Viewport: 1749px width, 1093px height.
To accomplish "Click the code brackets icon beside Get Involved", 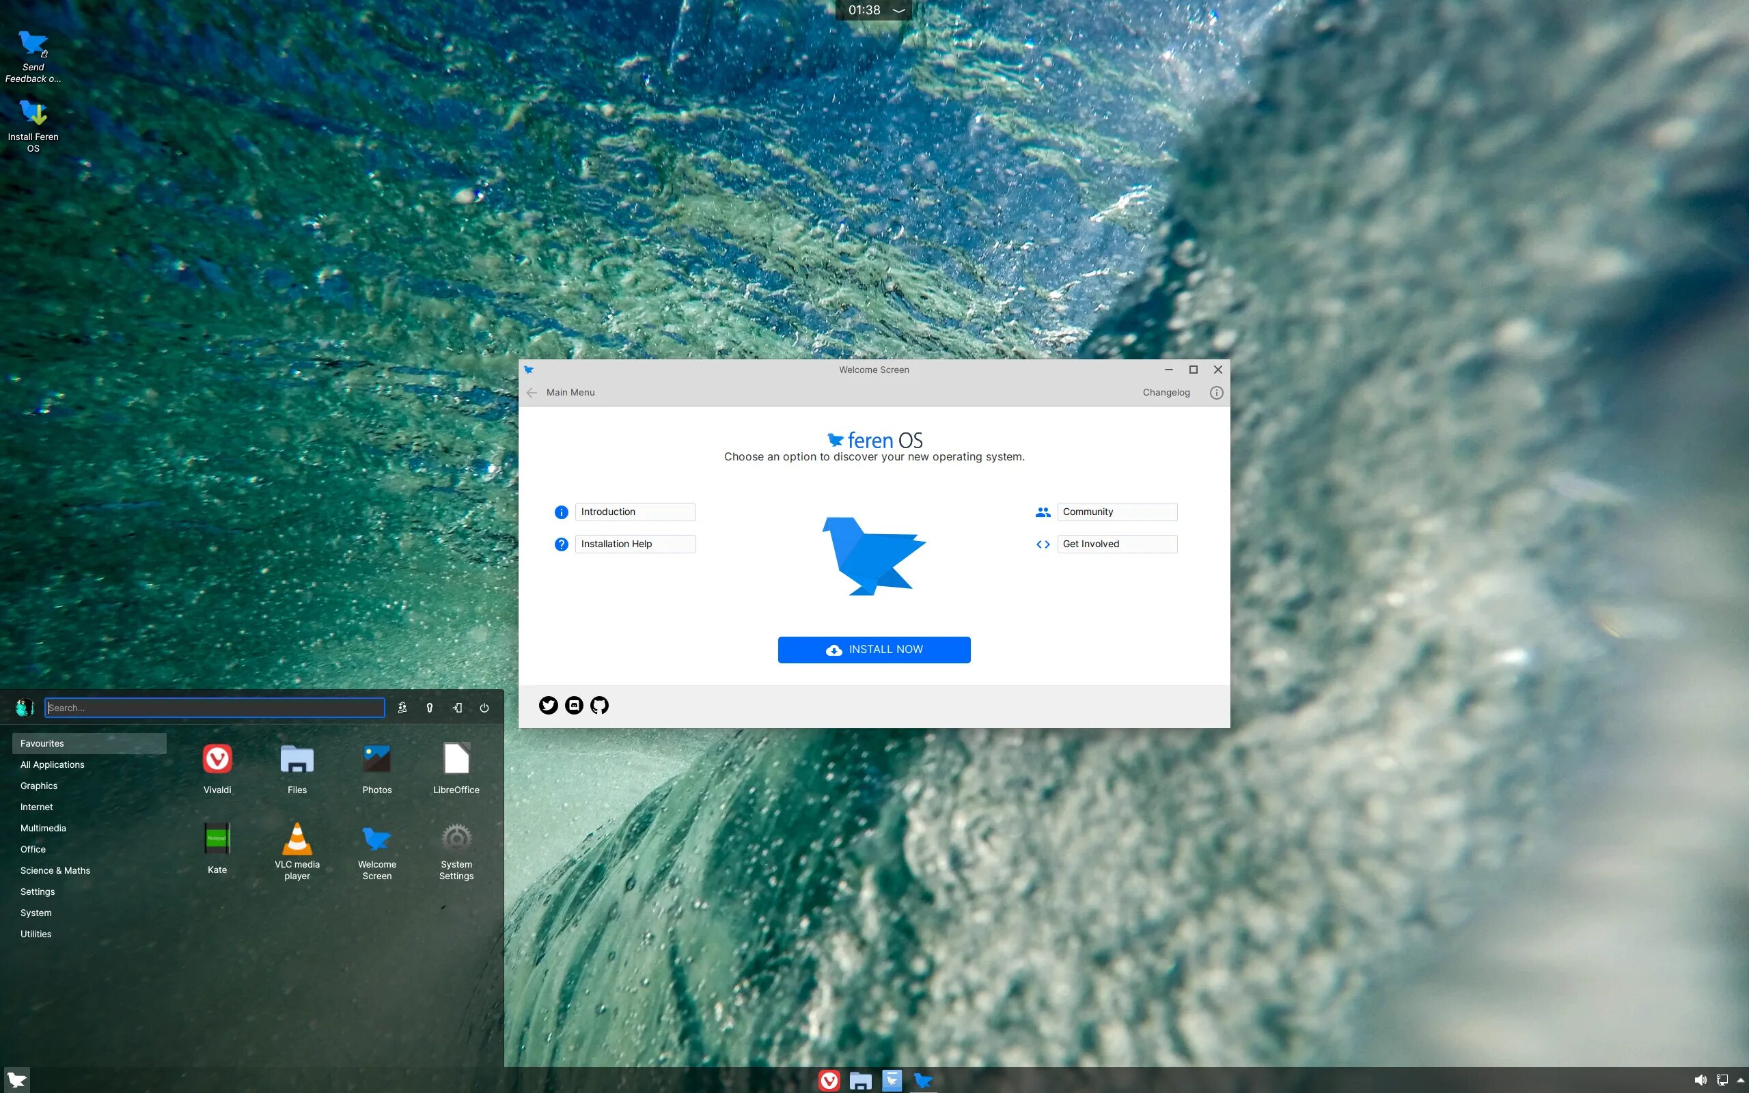I will (x=1042, y=544).
